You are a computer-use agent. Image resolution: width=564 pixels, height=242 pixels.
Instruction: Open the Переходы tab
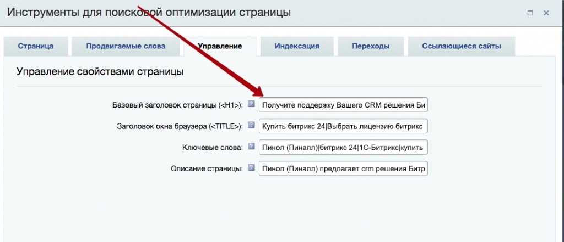371,46
